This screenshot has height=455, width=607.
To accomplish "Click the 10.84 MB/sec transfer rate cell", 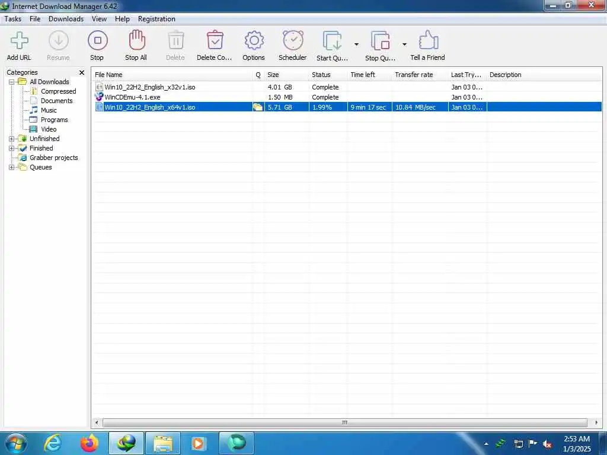I will tap(420, 107).
